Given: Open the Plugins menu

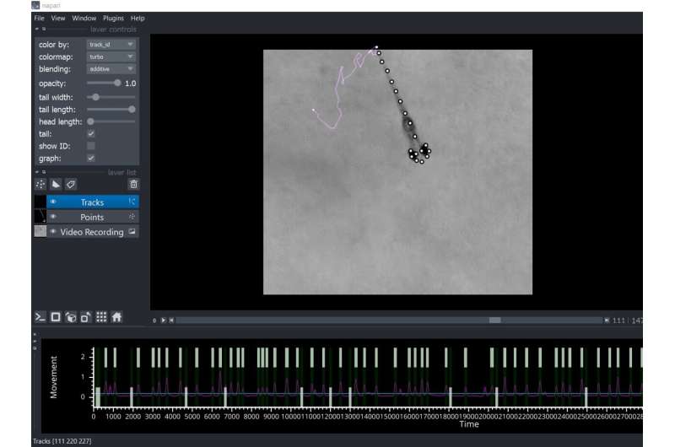Looking at the screenshot, I should click(x=113, y=18).
